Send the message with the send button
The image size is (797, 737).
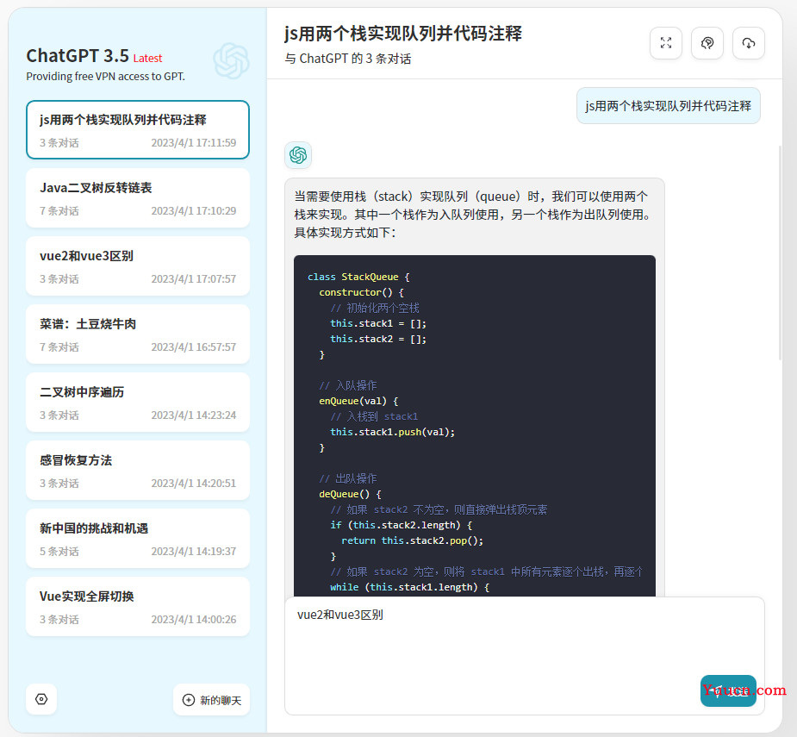click(x=728, y=690)
